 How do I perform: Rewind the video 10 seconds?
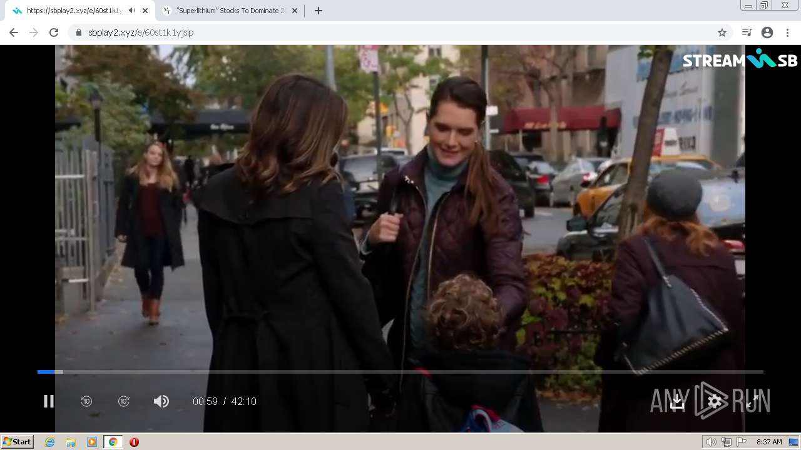click(86, 401)
